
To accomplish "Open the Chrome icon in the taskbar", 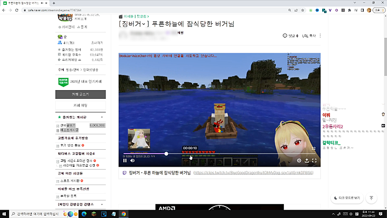I will [124, 214].
